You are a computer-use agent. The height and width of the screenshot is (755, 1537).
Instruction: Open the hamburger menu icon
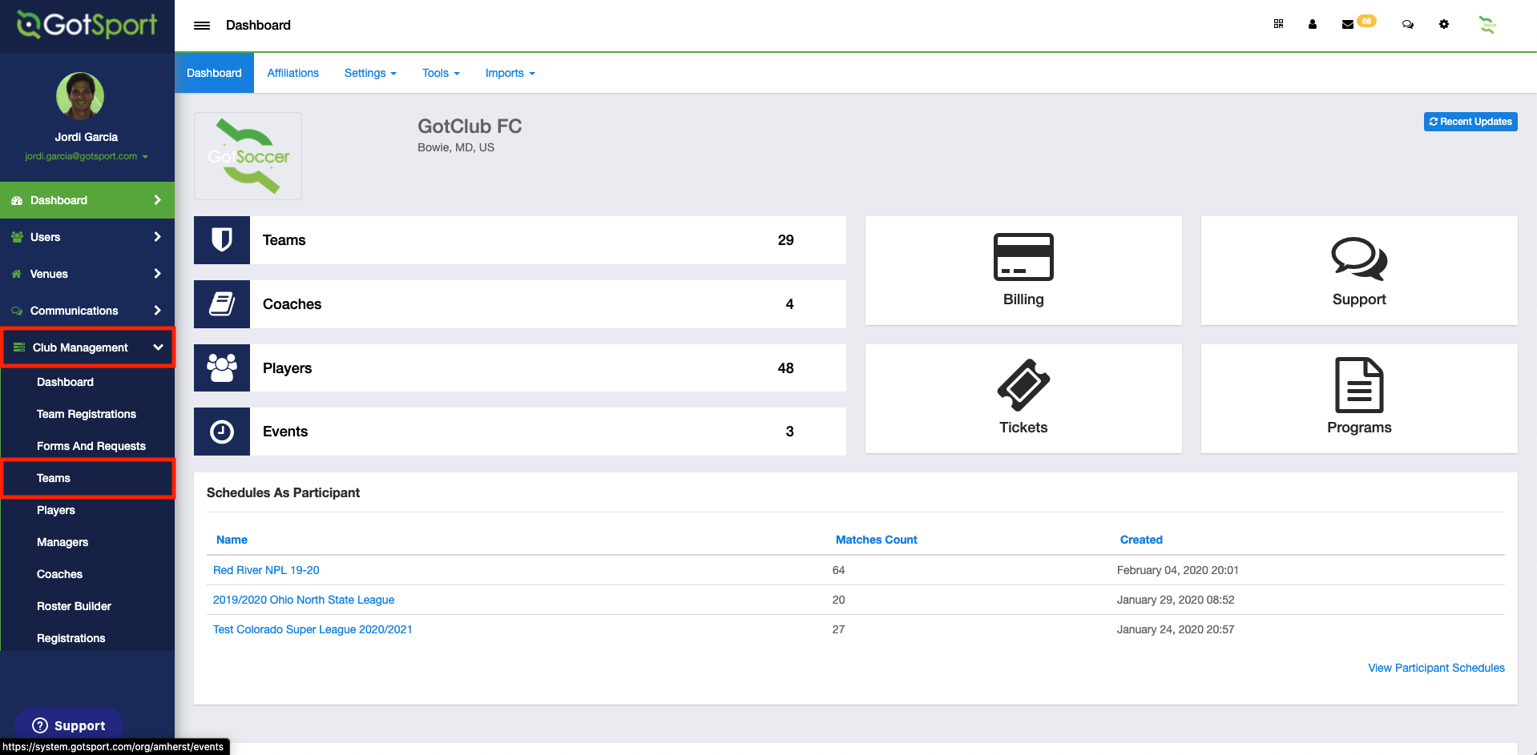pyautogui.click(x=202, y=26)
